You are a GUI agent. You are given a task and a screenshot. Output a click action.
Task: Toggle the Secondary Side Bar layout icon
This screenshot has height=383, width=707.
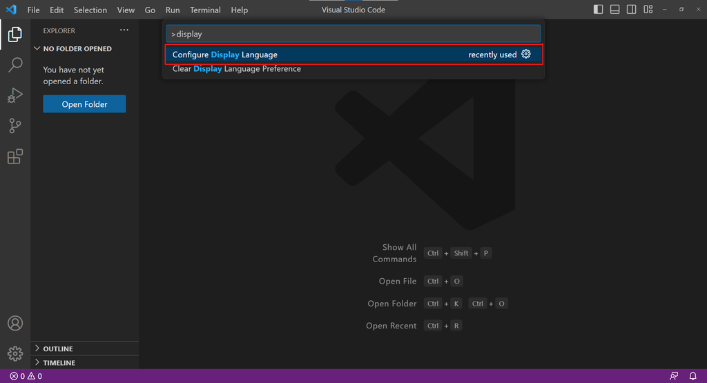coord(631,10)
